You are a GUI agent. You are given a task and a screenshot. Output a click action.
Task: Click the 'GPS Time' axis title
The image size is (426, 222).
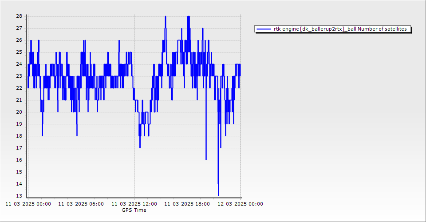tap(134, 210)
